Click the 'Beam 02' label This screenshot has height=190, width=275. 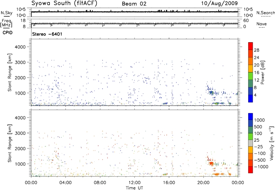tap(134, 4)
